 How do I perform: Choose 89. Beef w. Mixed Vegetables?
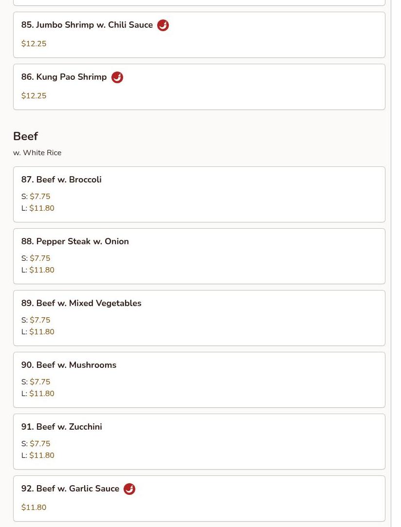pyautogui.click(x=81, y=303)
